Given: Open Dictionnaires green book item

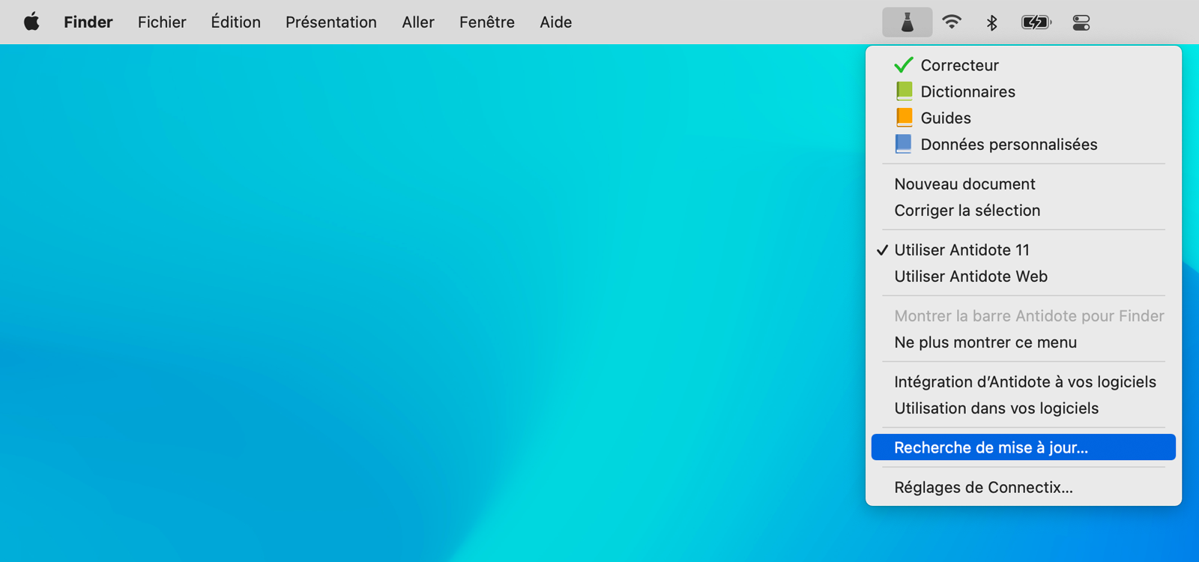Looking at the screenshot, I should [x=967, y=91].
